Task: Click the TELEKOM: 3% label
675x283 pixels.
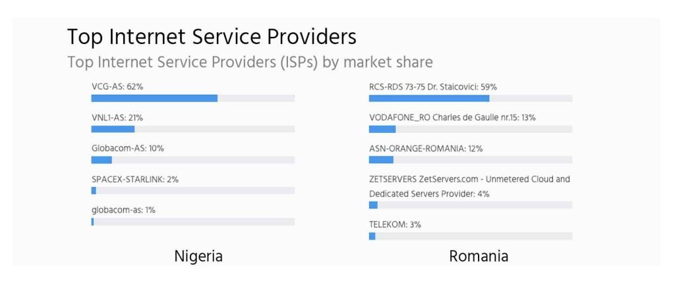Action: [395, 224]
